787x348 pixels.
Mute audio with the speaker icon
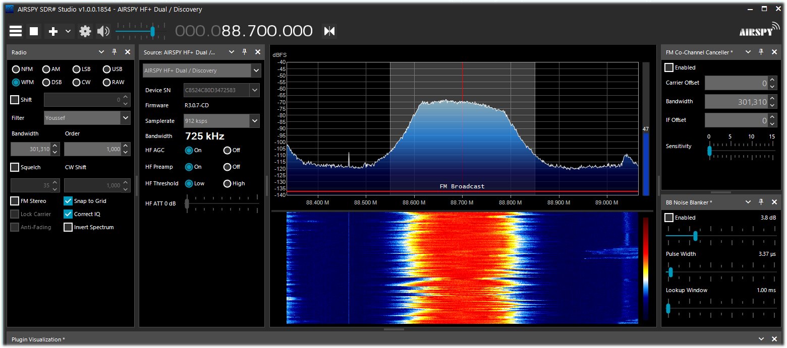103,31
